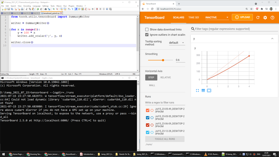Click the Smoothing slider handle
Image resolution: width=279 pixels, height=157 pixels.
[x=163, y=60]
